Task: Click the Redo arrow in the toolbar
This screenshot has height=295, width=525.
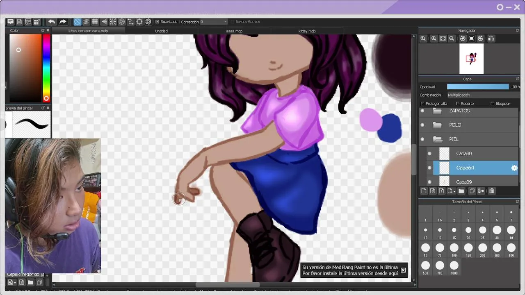Action: pos(63,22)
